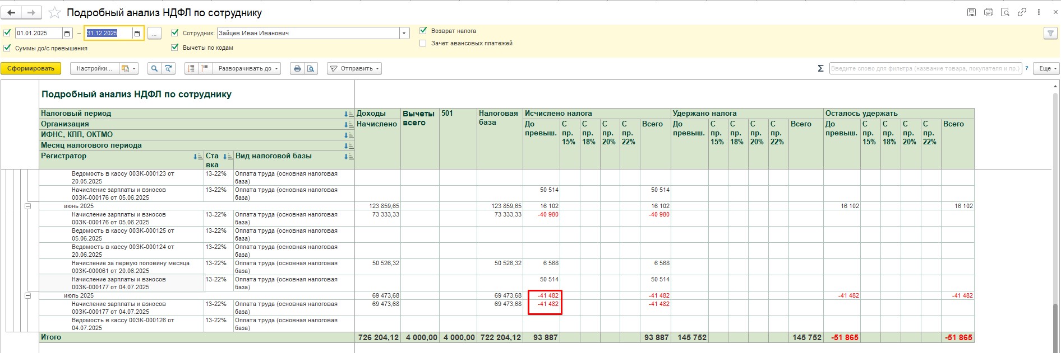Select the Налоговая база header cell

point(500,139)
